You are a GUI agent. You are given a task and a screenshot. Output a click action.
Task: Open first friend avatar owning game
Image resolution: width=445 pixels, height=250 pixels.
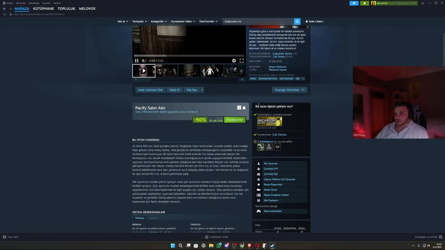coord(261,147)
